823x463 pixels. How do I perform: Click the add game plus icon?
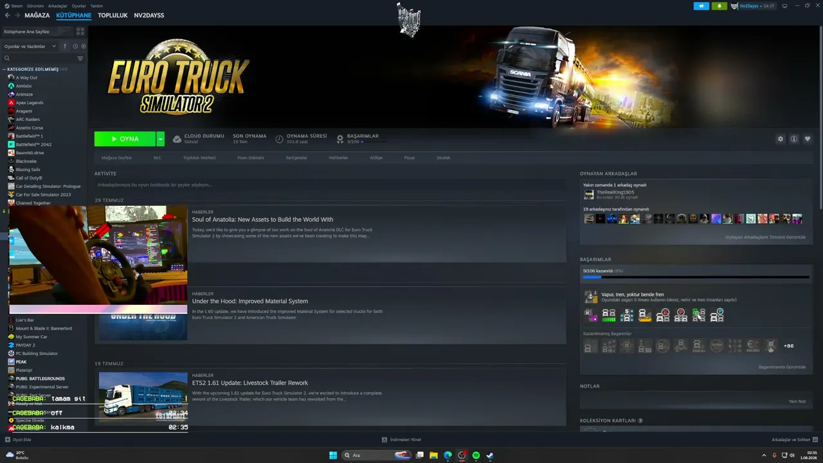[8, 440]
